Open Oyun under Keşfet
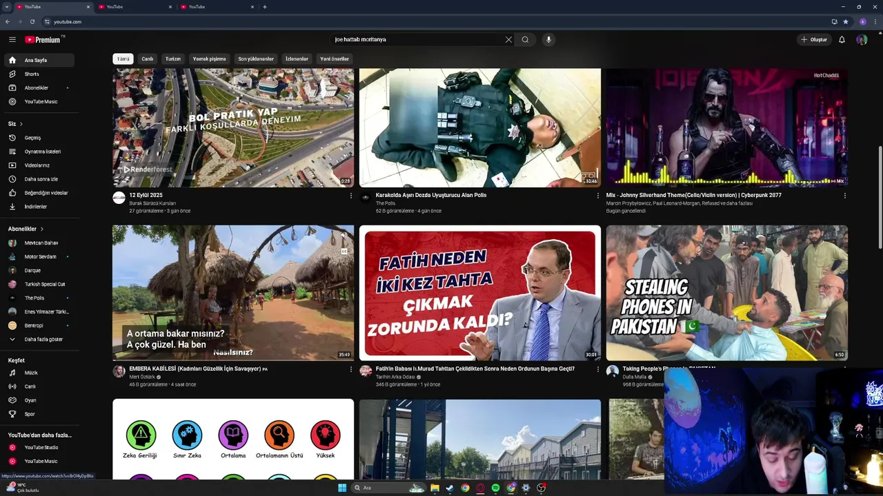Viewport: 883px width, 496px height. pos(39,400)
